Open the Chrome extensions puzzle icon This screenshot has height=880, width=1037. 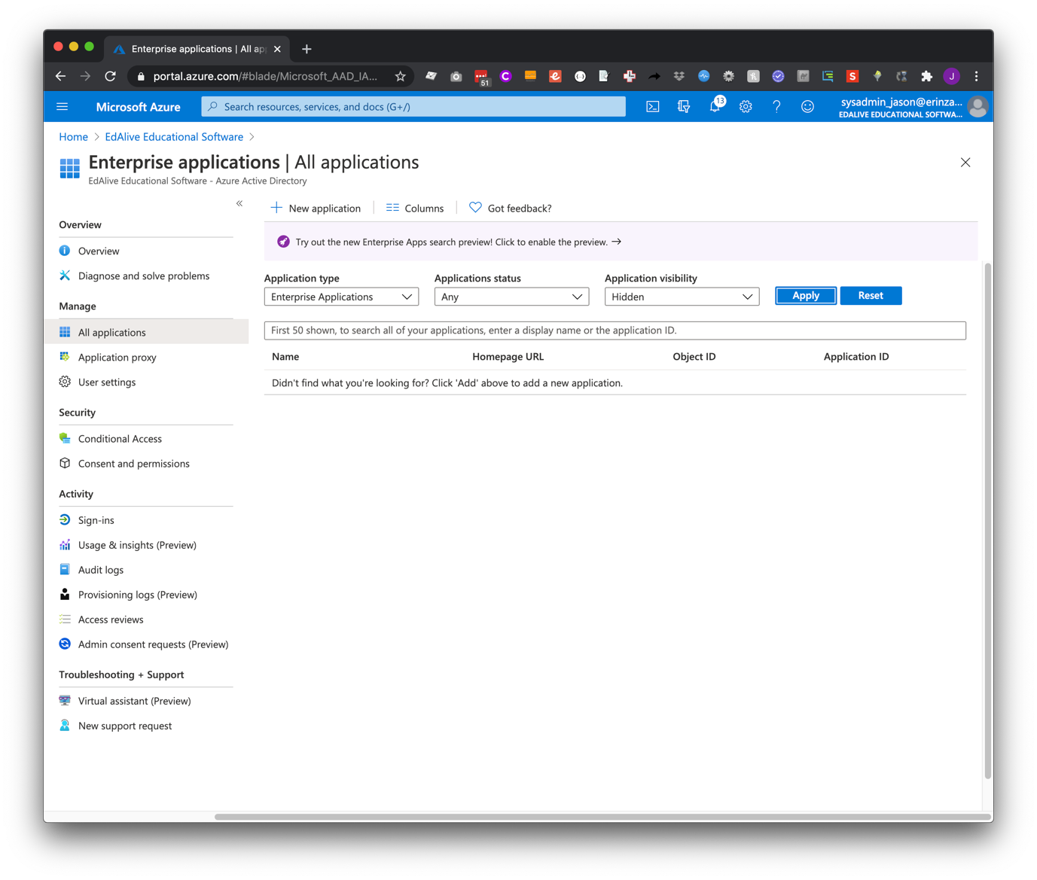(927, 76)
